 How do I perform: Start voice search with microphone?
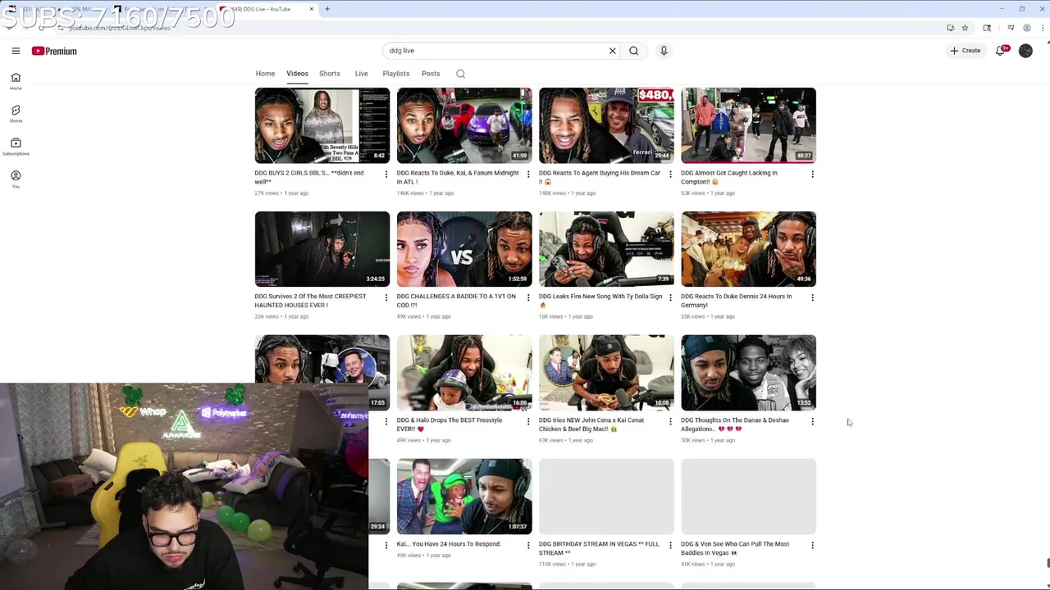tap(664, 51)
